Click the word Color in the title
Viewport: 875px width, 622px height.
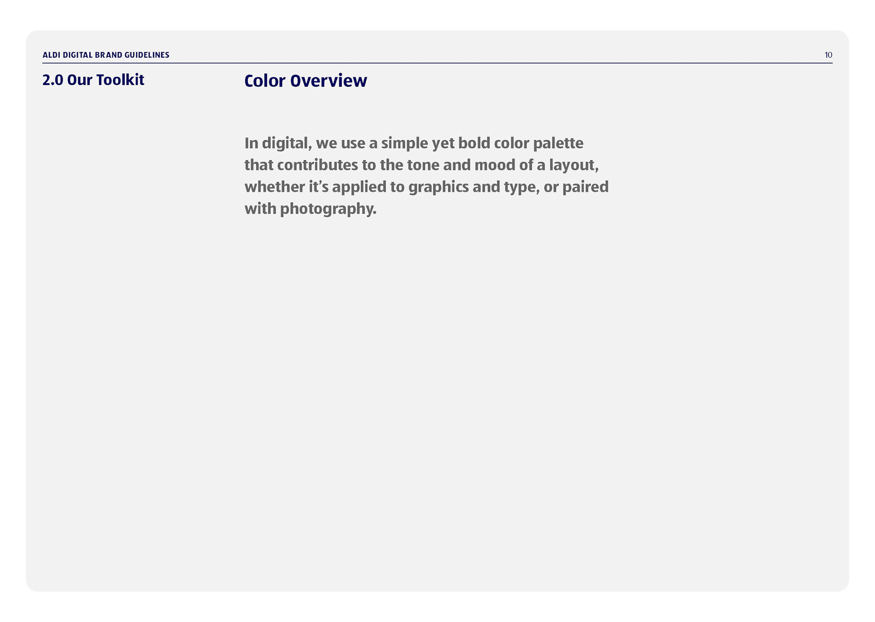pos(264,81)
